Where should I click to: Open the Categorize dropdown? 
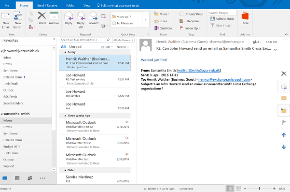pos(190,21)
